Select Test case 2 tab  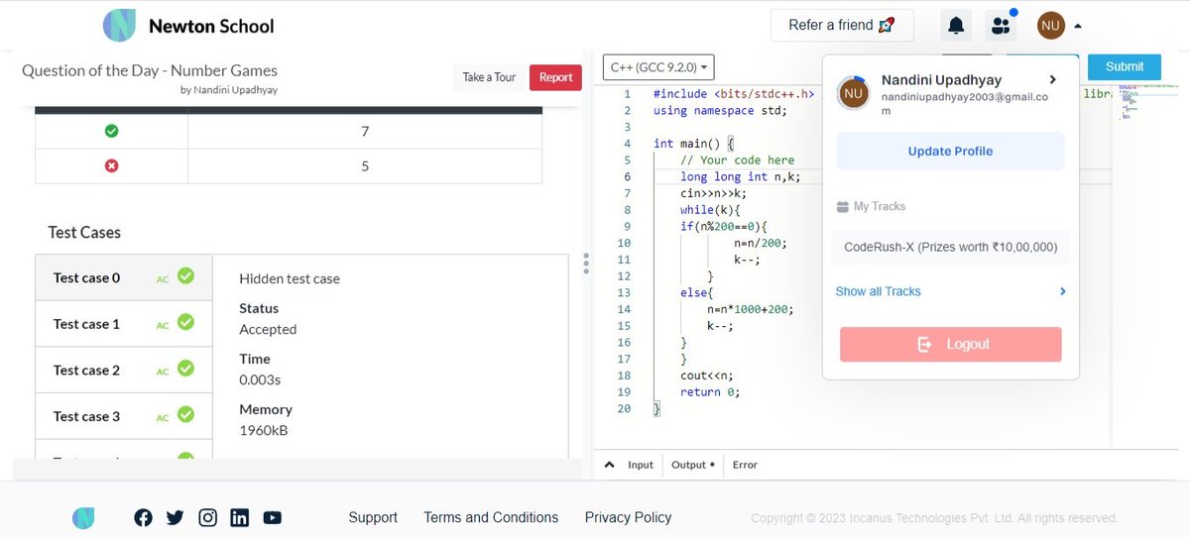coord(123,370)
